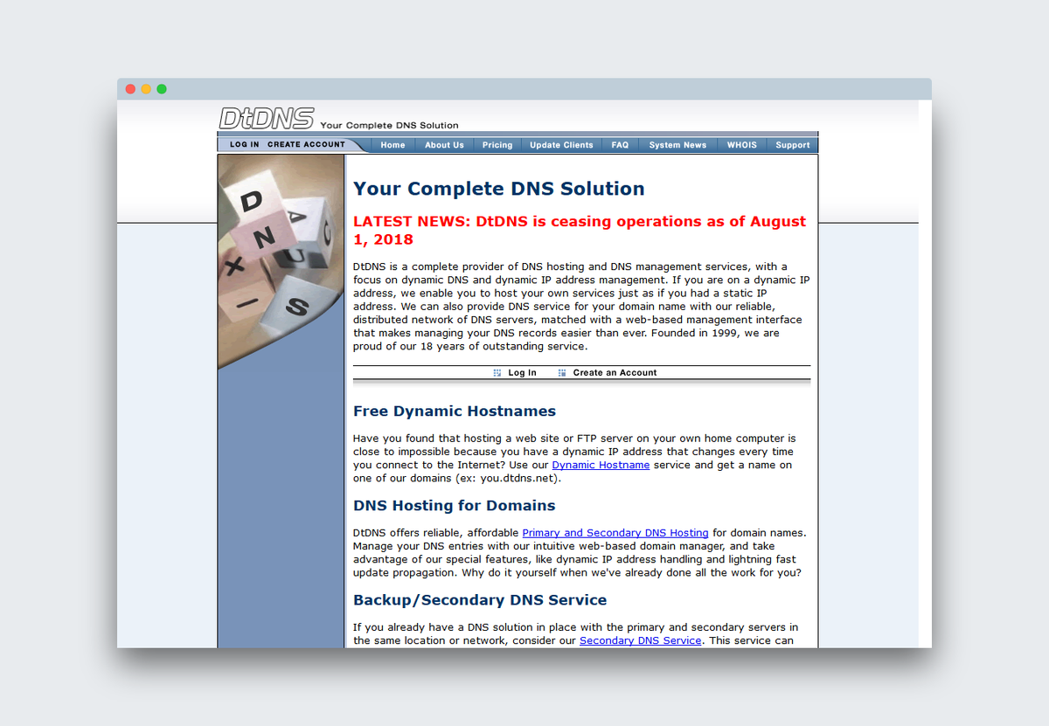Image resolution: width=1049 pixels, height=726 pixels.
Task: Click the Secondary DNS Service link
Action: tap(640, 640)
